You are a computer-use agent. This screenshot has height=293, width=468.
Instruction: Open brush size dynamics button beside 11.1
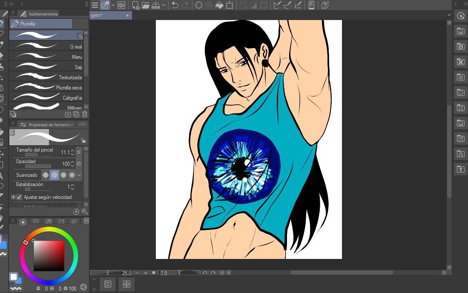(x=79, y=152)
